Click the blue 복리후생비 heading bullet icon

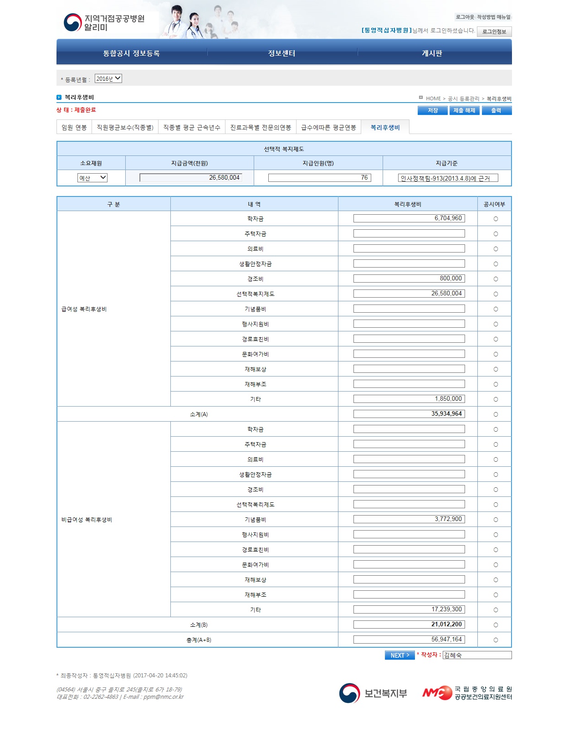point(59,98)
